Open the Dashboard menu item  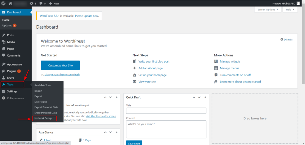point(16,12)
